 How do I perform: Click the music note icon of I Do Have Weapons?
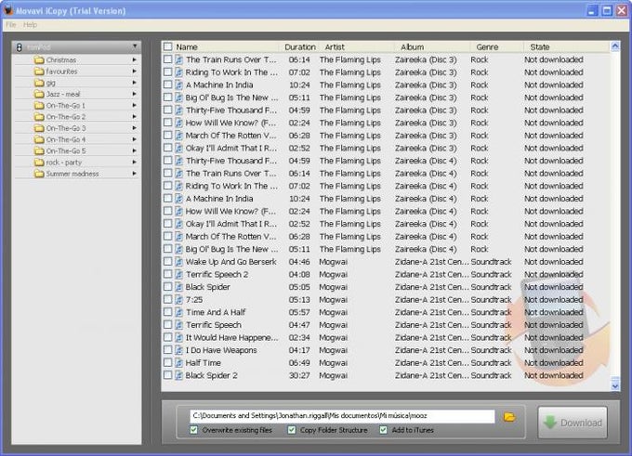pos(178,350)
